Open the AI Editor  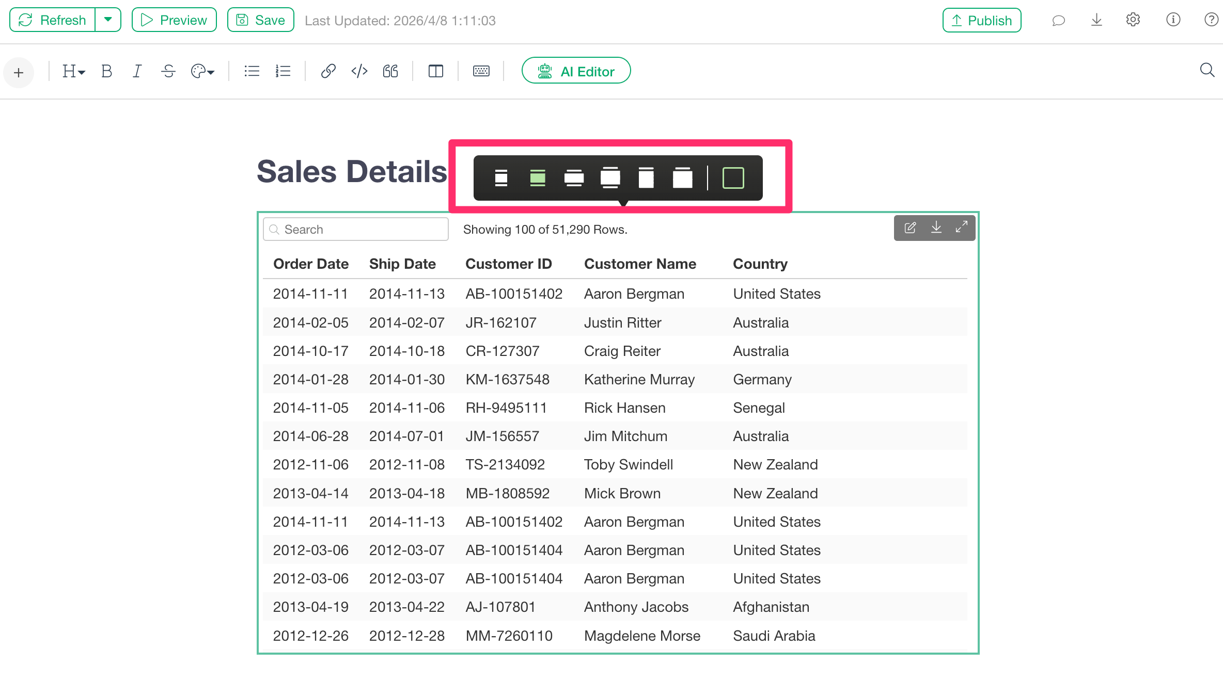576,71
